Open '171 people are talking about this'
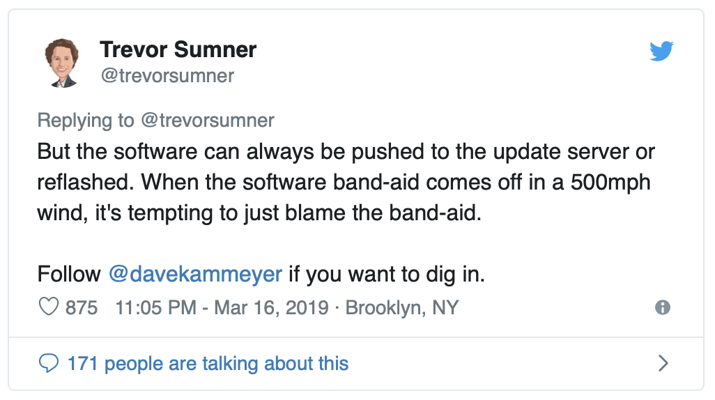This screenshot has height=400, width=715. pyautogui.click(x=207, y=363)
